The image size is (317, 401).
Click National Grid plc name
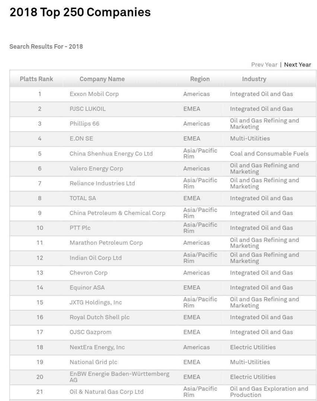[93, 362]
